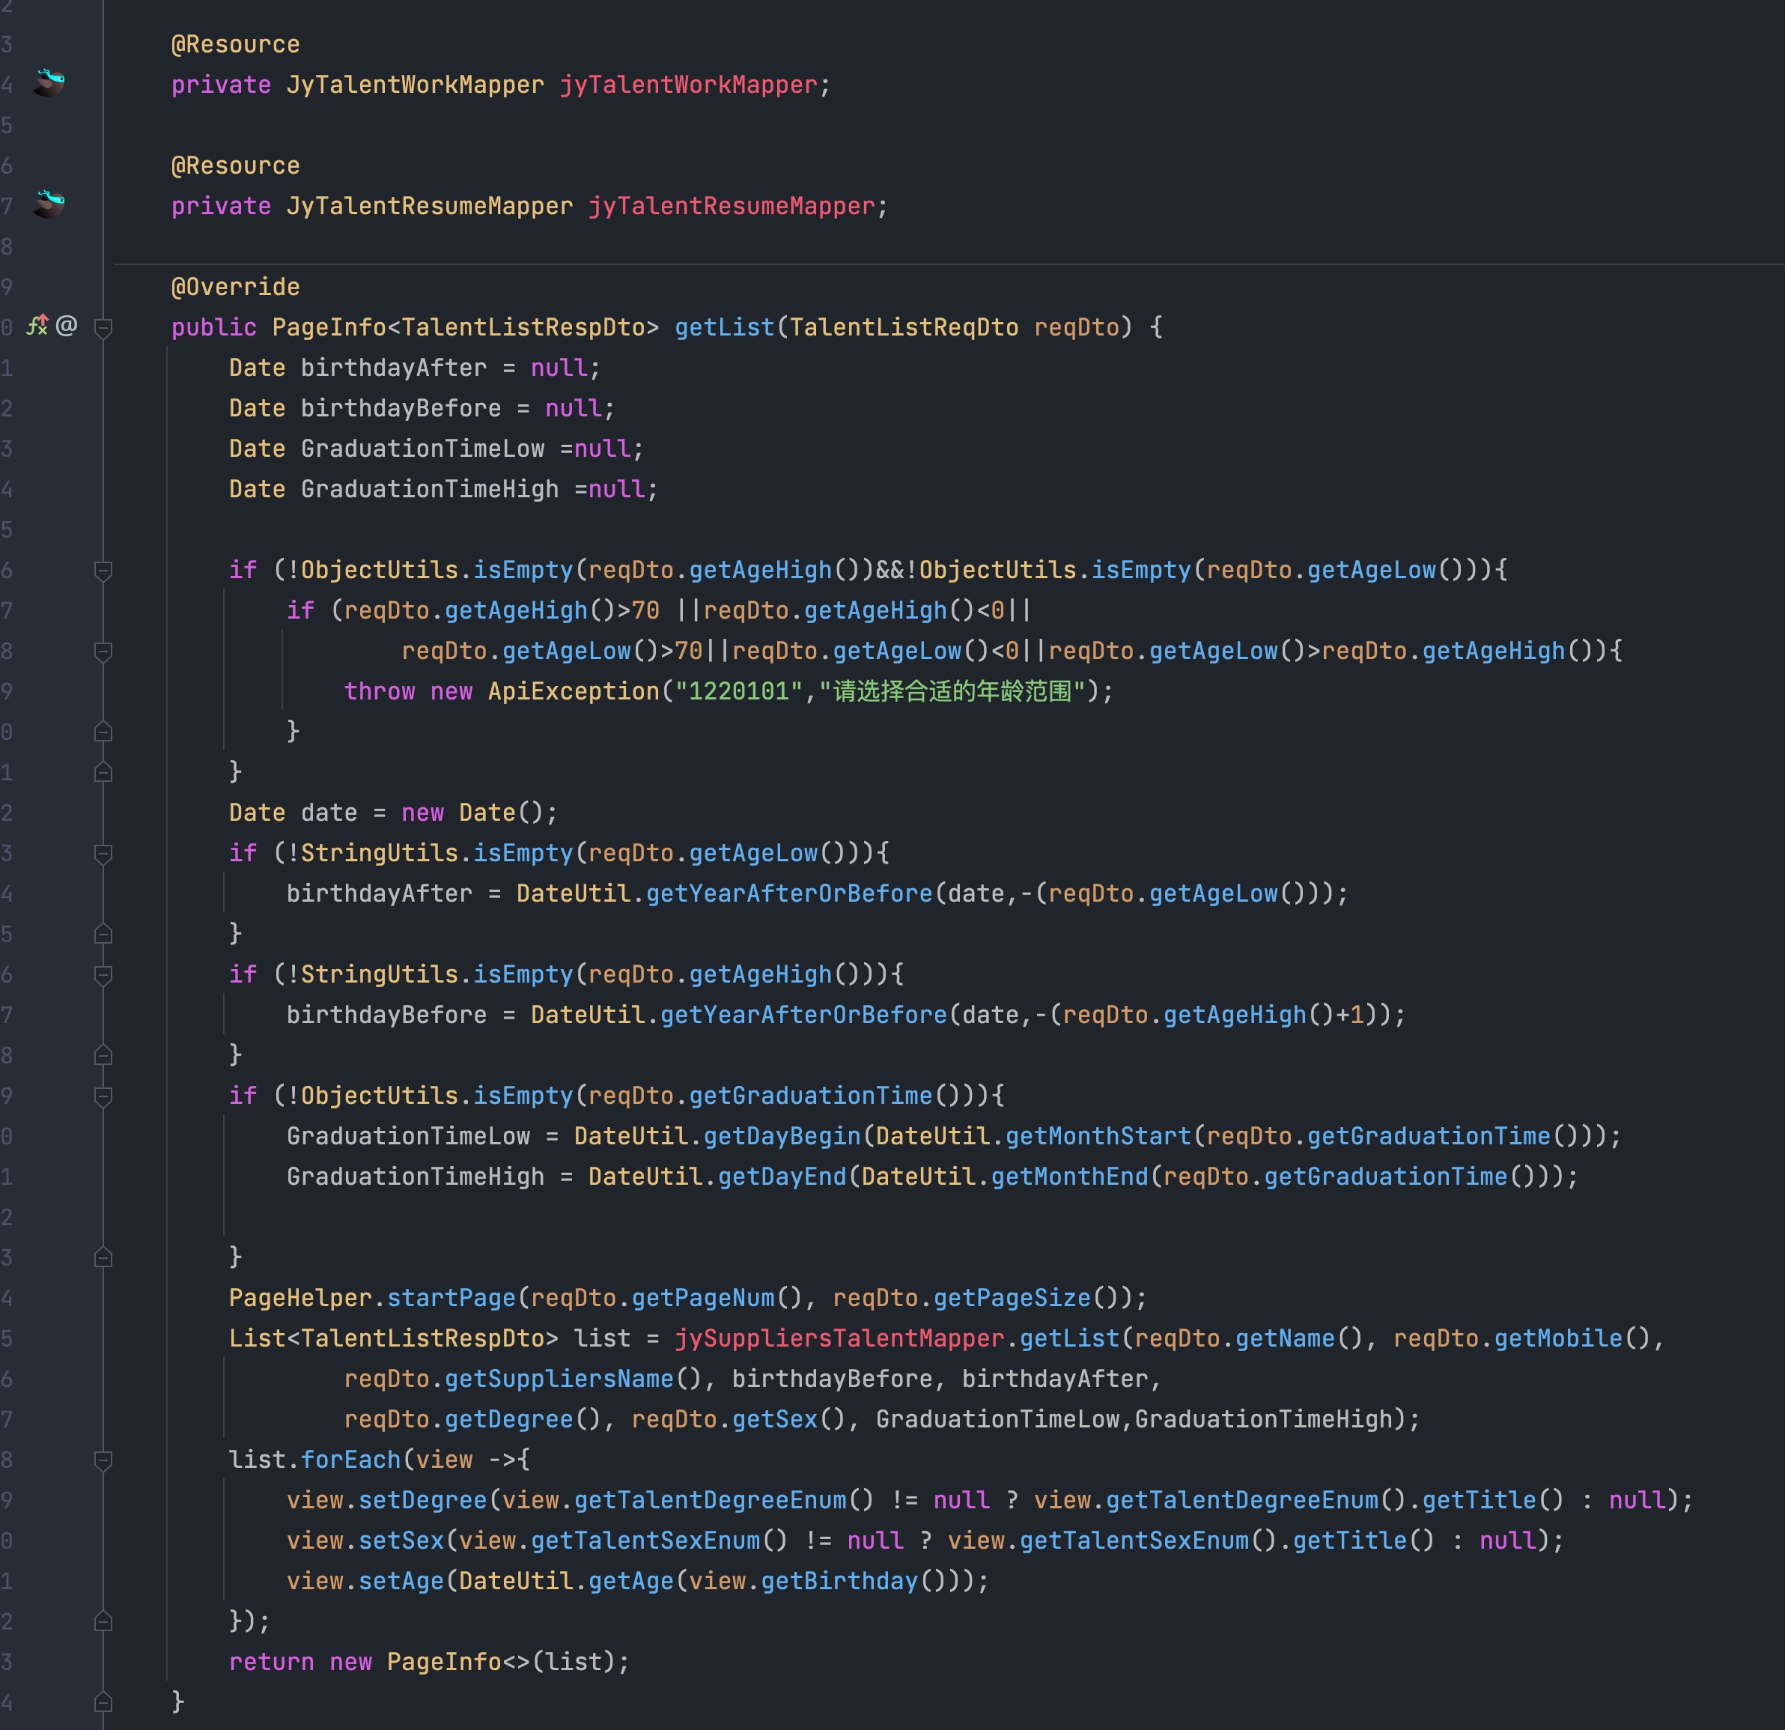Click fold end marker closing the graduation time block
1785x1730 pixels.
click(x=104, y=1257)
